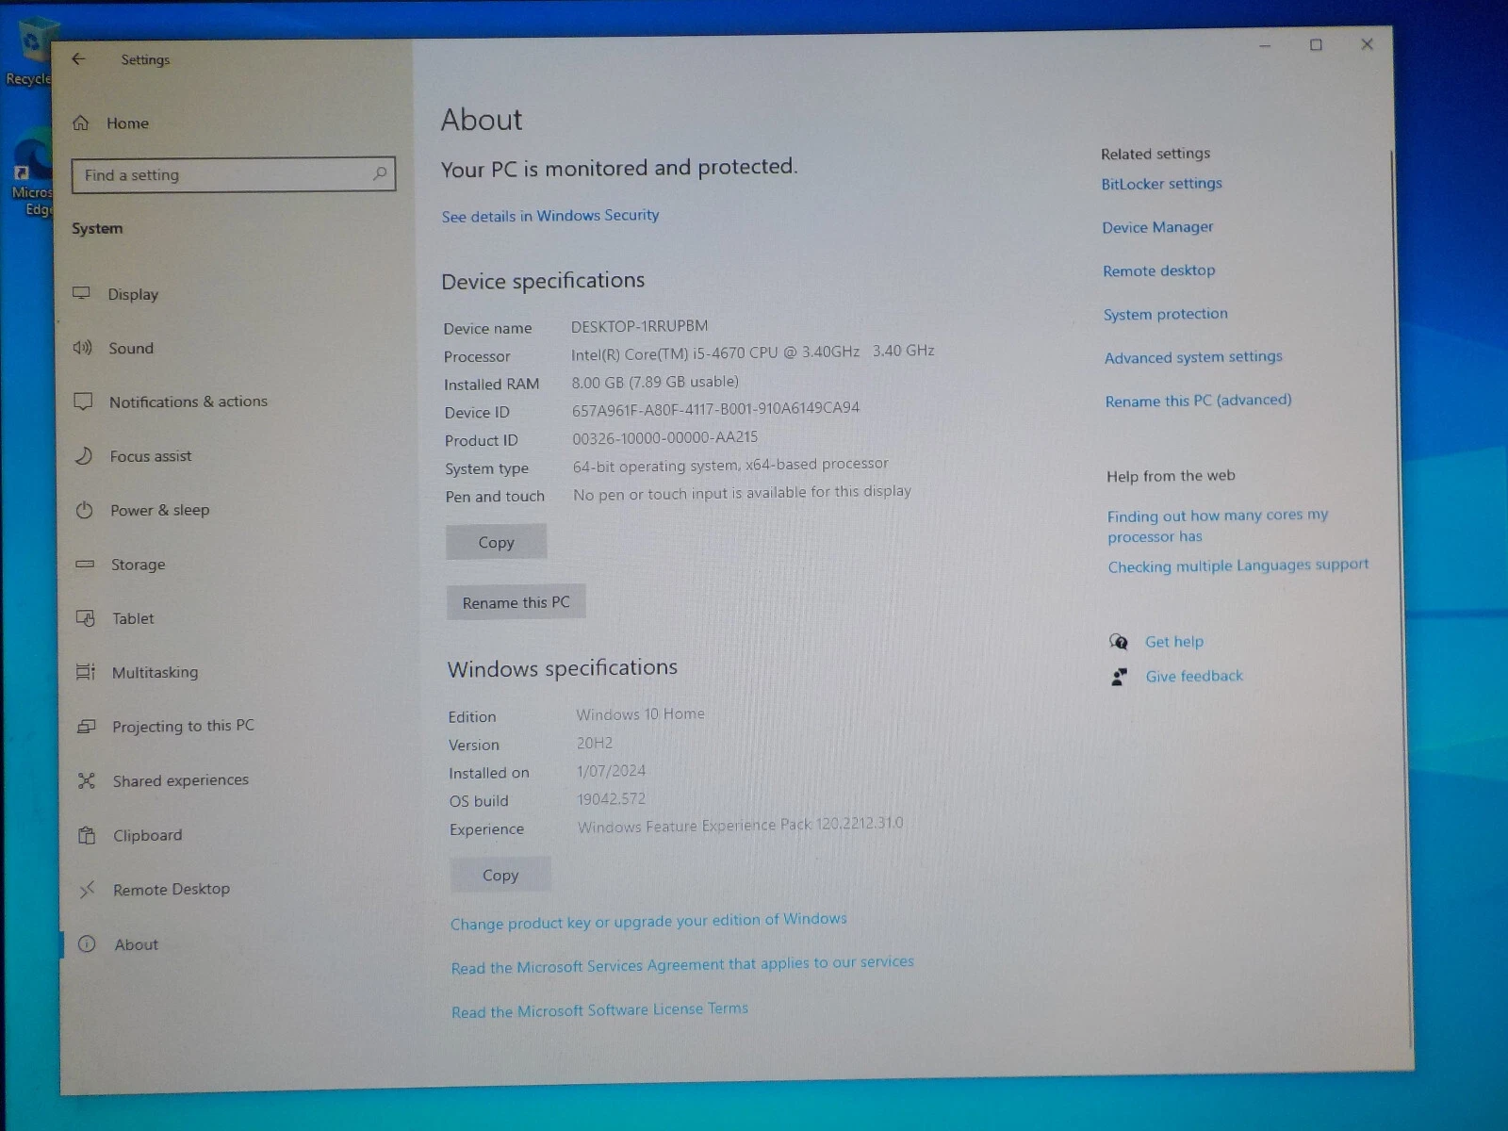Click the Shared experiences icon

pos(87,780)
